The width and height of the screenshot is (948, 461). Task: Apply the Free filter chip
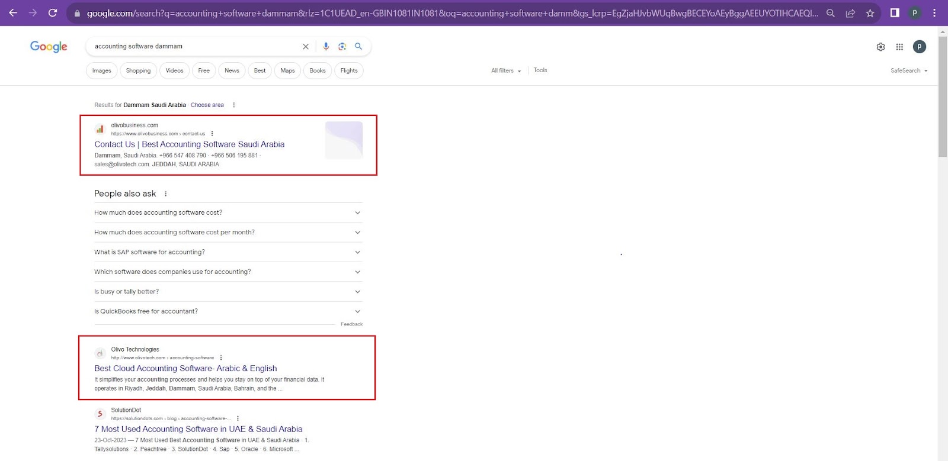204,70
